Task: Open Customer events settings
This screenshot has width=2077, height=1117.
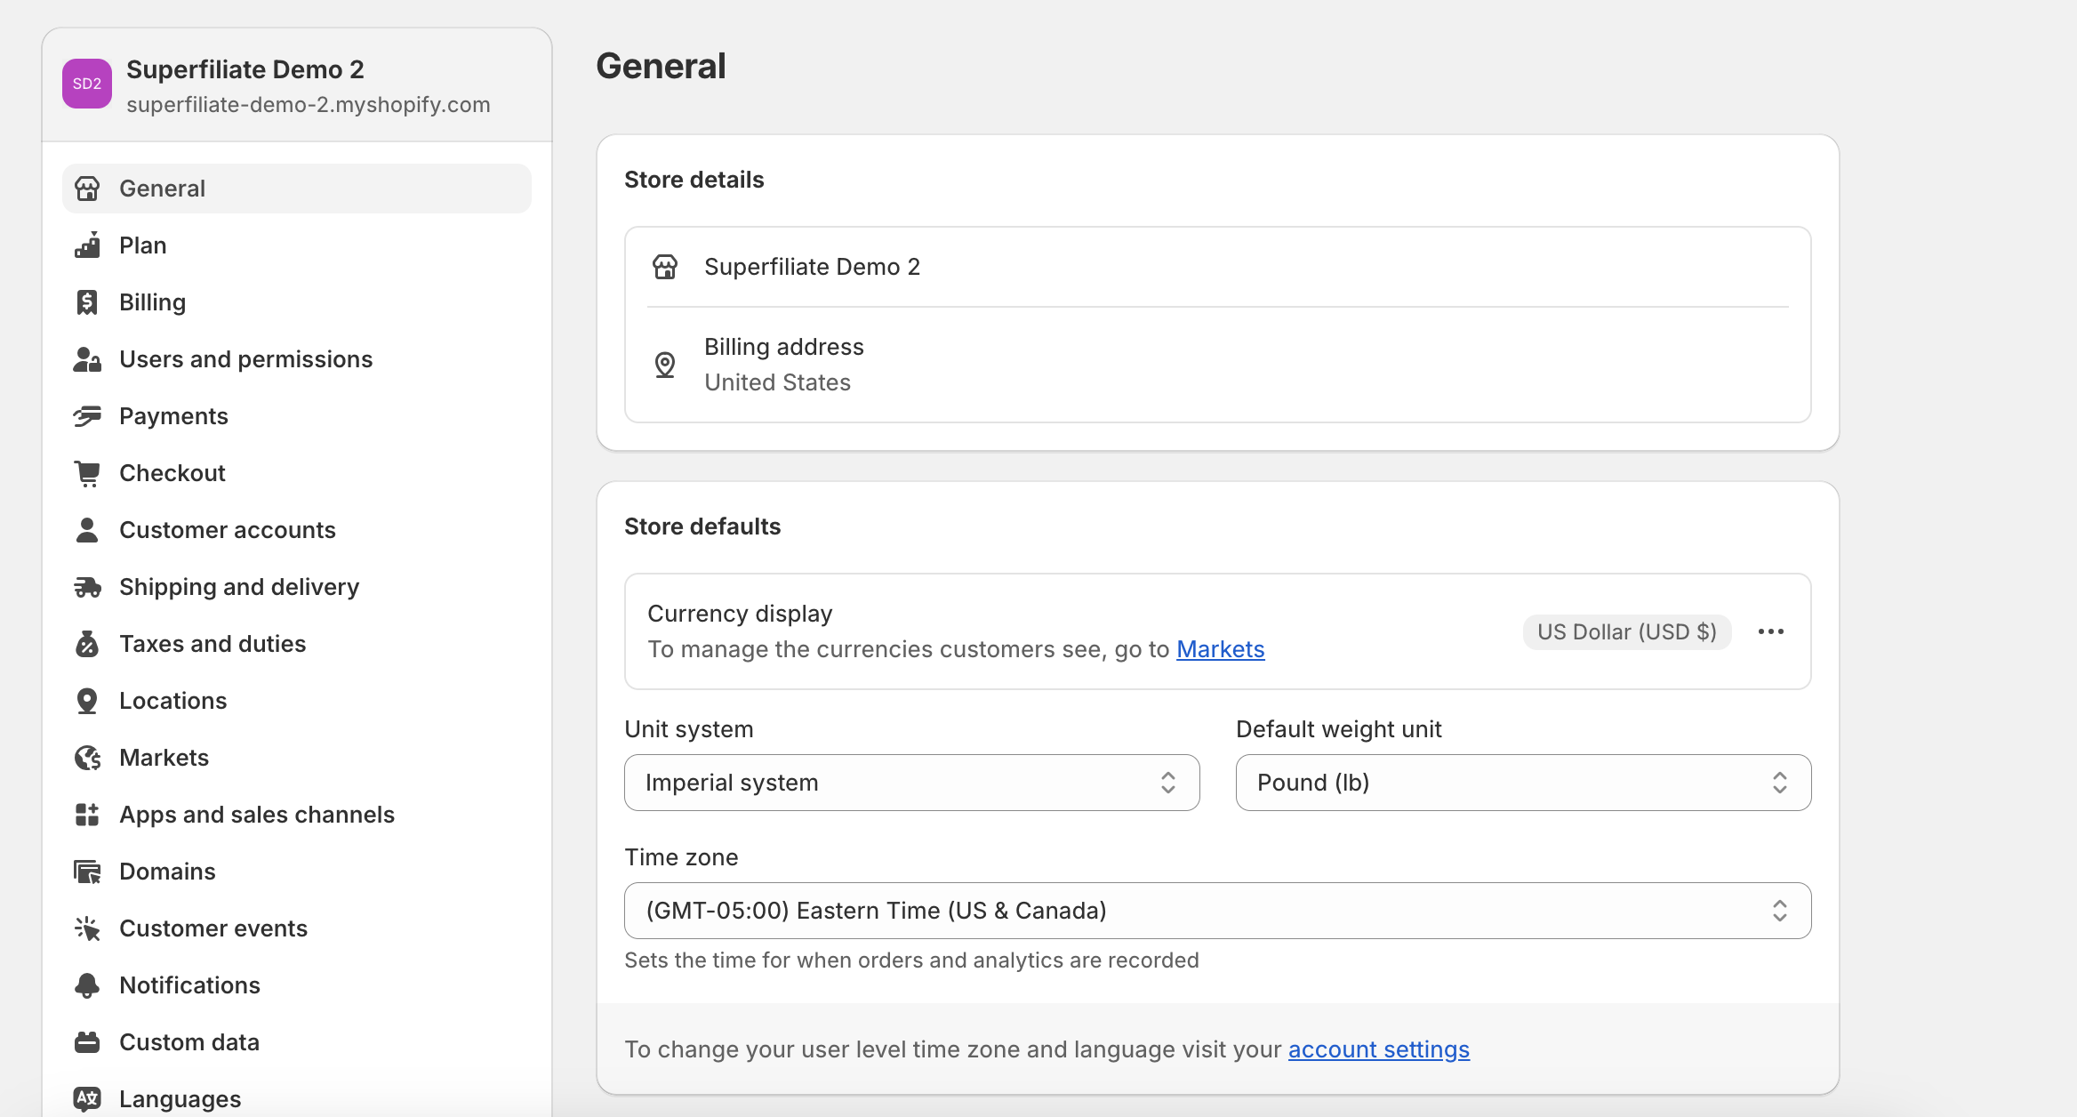Action: [x=297, y=928]
